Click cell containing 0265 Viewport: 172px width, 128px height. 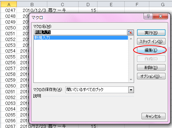pyautogui.click(x=9, y=115)
